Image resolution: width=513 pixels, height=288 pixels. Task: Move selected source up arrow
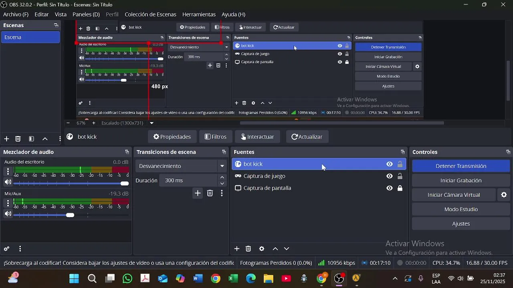275,249
